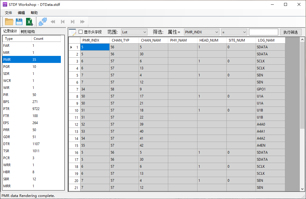
Task: Open the 帮助 menu
Action: [34, 13]
